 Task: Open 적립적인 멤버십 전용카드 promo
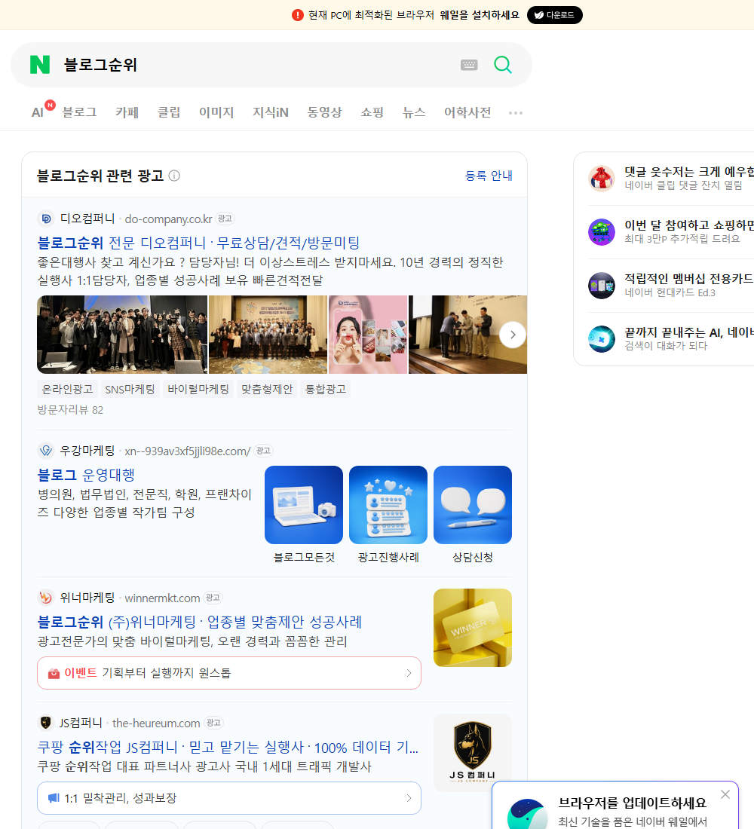click(x=689, y=279)
